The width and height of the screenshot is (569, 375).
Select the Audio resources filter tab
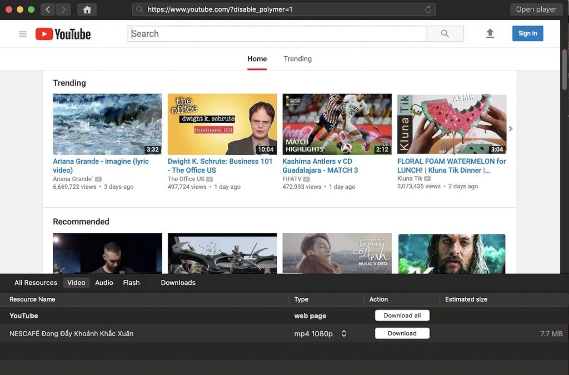tap(104, 283)
